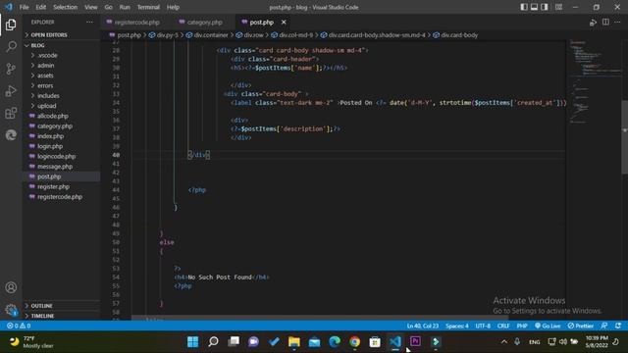
Task: Open editor More Actions ellipsis
Action: 617,23
